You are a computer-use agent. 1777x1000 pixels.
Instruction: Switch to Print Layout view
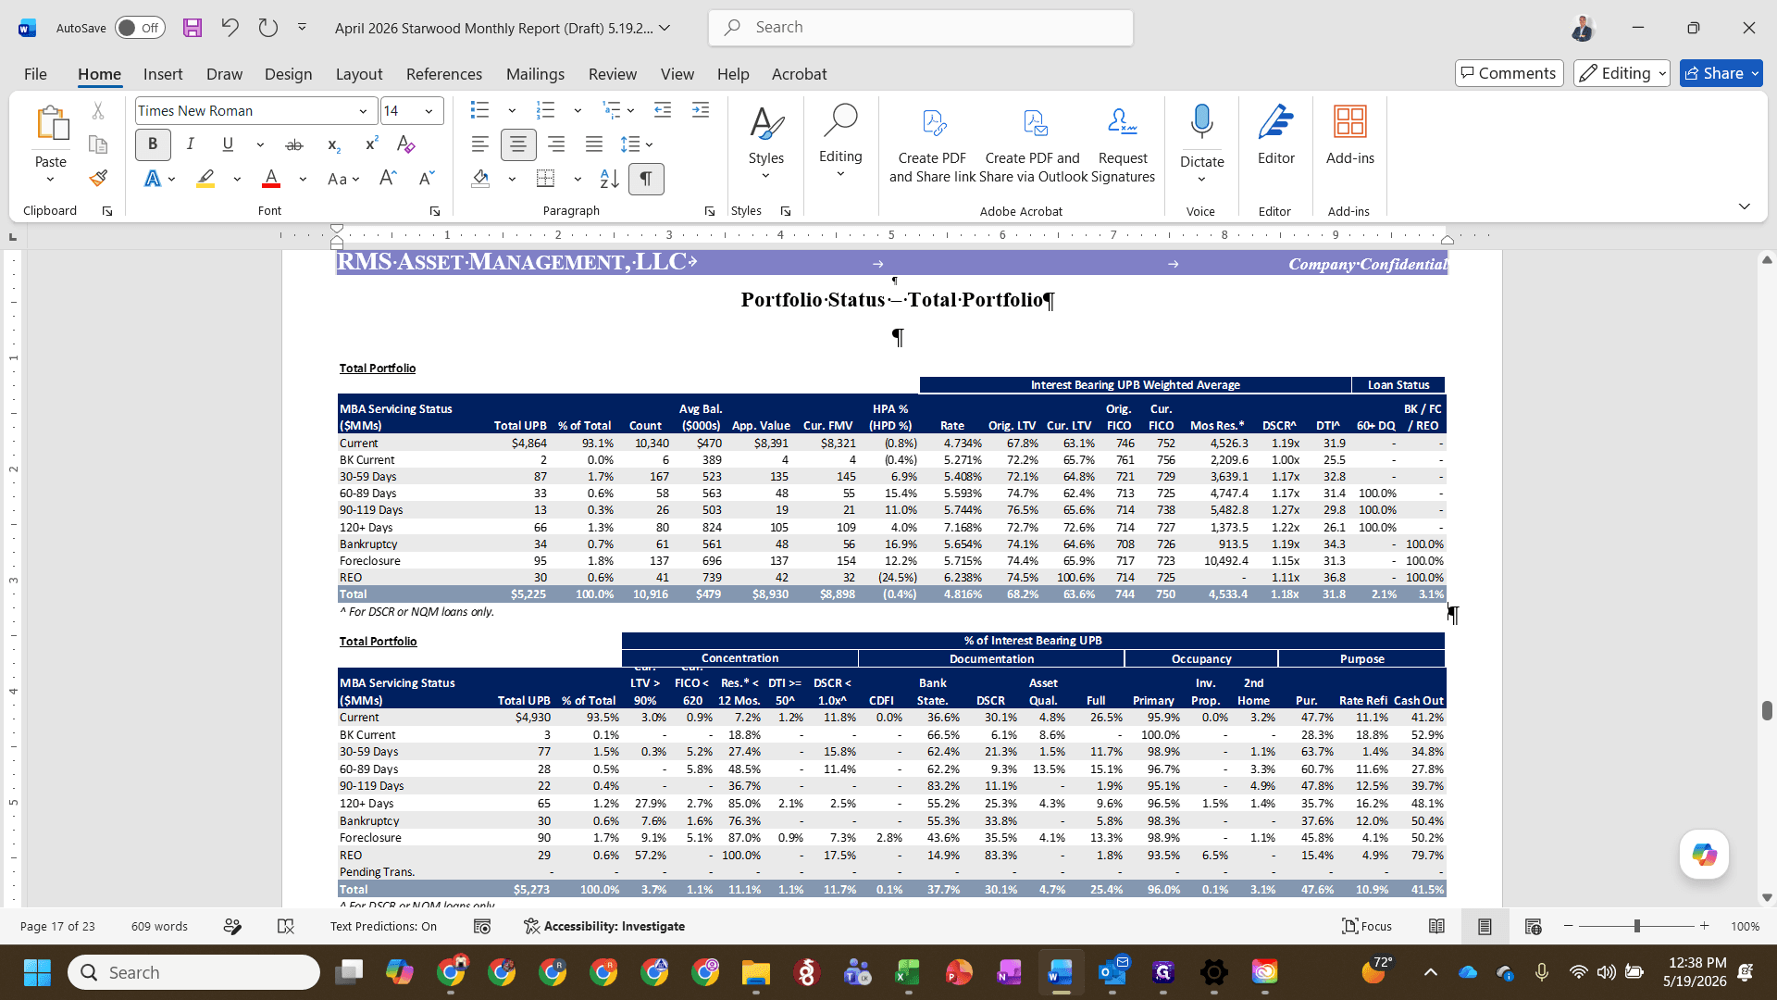tap(1485, 926)
